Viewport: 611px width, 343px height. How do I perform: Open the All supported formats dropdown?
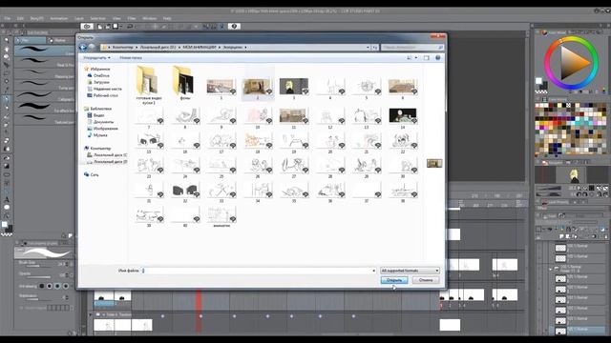click(410, 271)
